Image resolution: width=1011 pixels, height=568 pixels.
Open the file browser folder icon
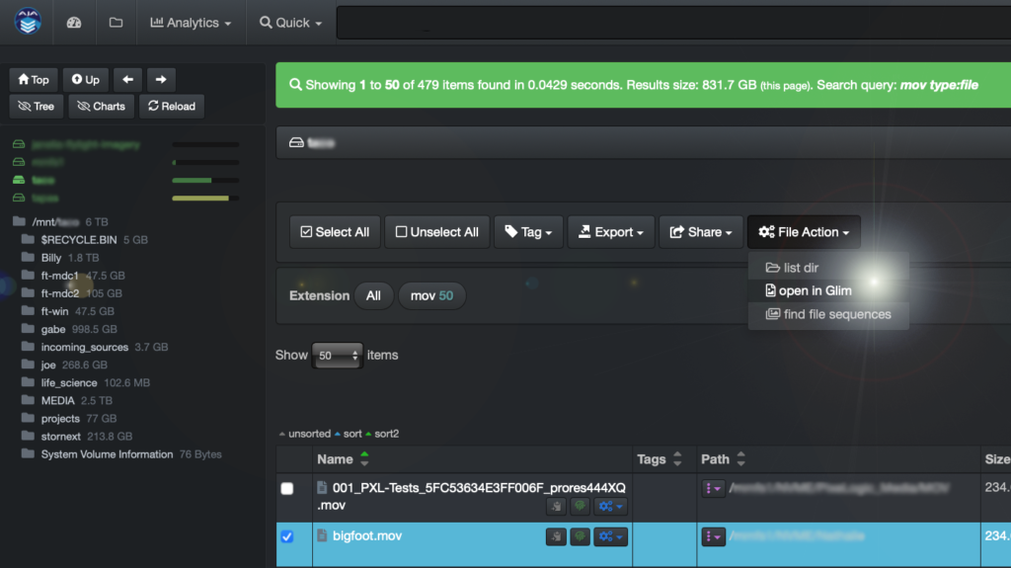(x=117, y=23)
